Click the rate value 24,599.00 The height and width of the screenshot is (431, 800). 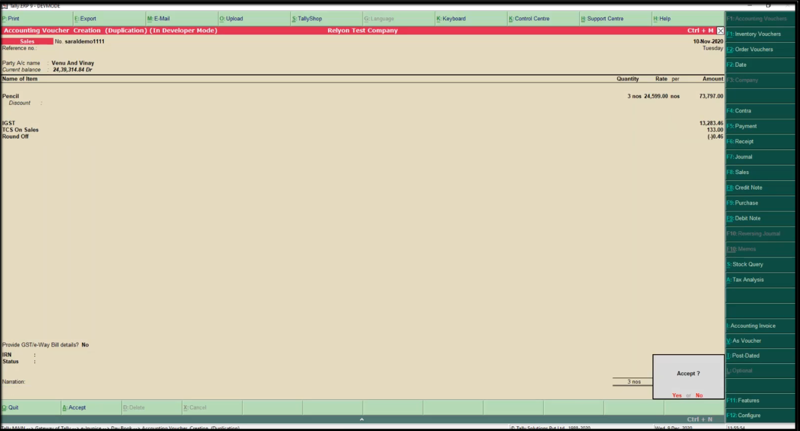coord(656,96)
